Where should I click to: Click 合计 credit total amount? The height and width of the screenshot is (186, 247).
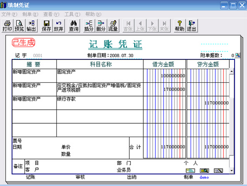pos(208,147)
